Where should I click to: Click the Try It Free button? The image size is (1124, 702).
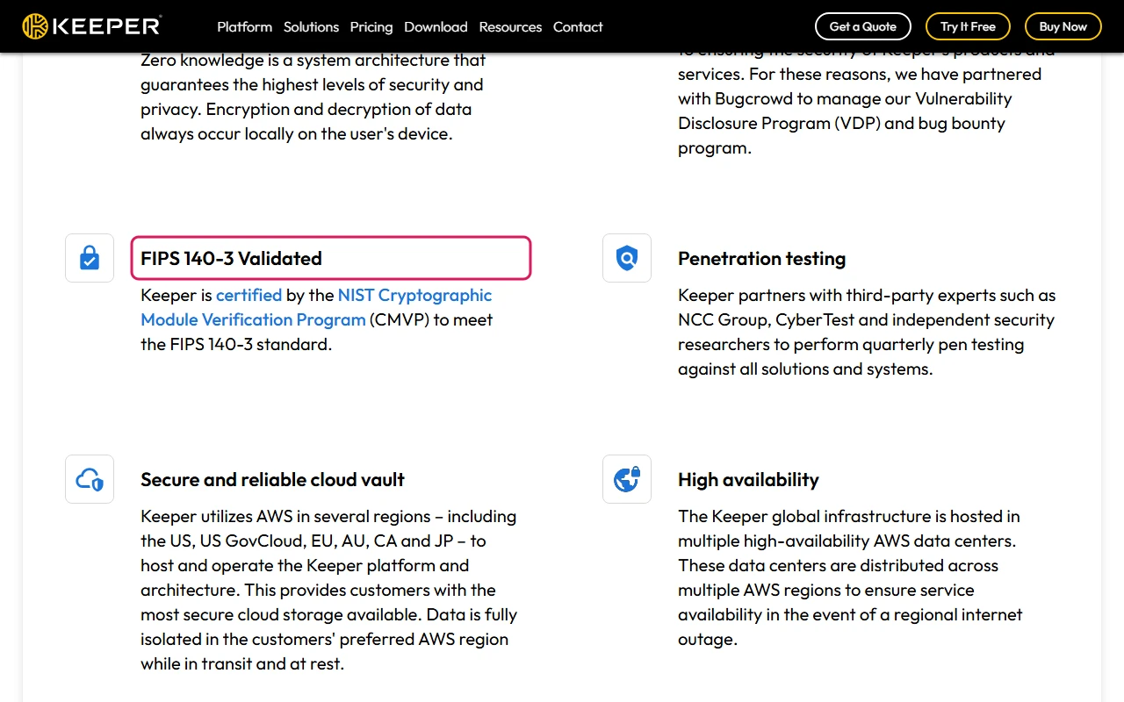tap(968, 26)
